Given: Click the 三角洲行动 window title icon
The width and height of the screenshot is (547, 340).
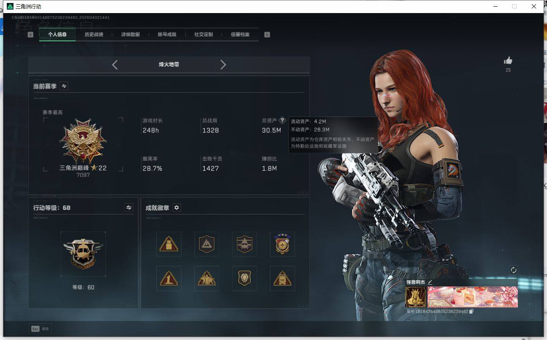Looking at the screenshot, I should pyautogui.click(x=10, y=6).
